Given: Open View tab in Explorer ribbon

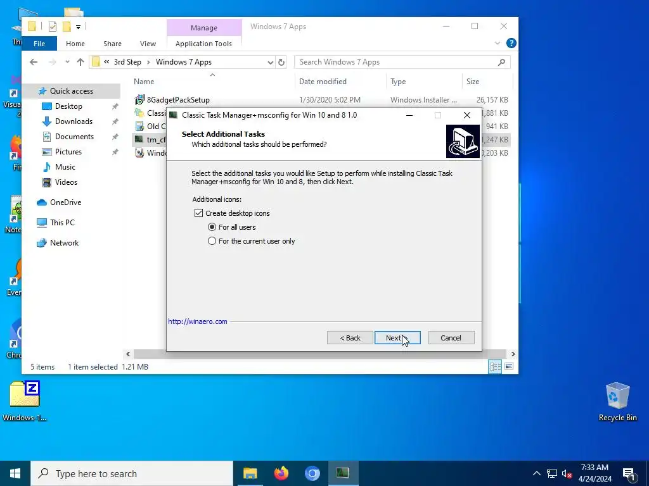Looking at the screenshot, I should pos(148,44).
